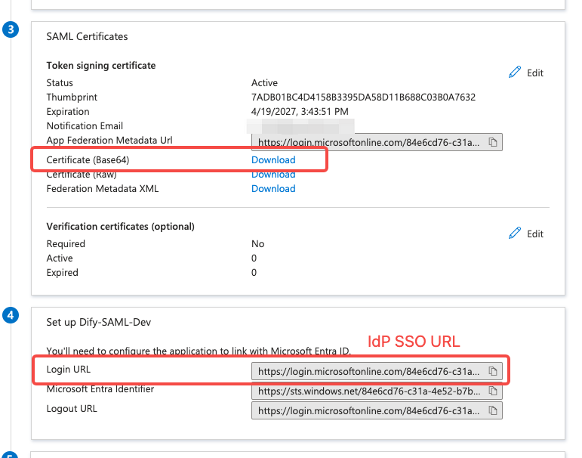Viewport: 582px width, 458px height.
Task: Click the Notification Email label
Action: [x=85, y=126]
